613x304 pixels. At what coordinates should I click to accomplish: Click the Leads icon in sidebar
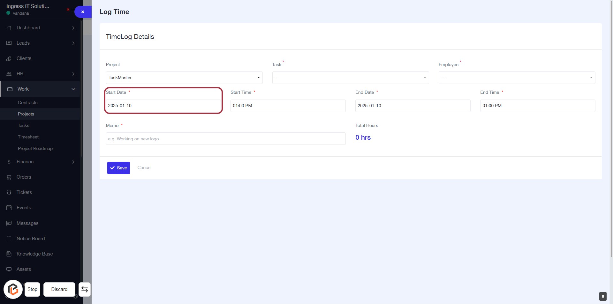9,43
